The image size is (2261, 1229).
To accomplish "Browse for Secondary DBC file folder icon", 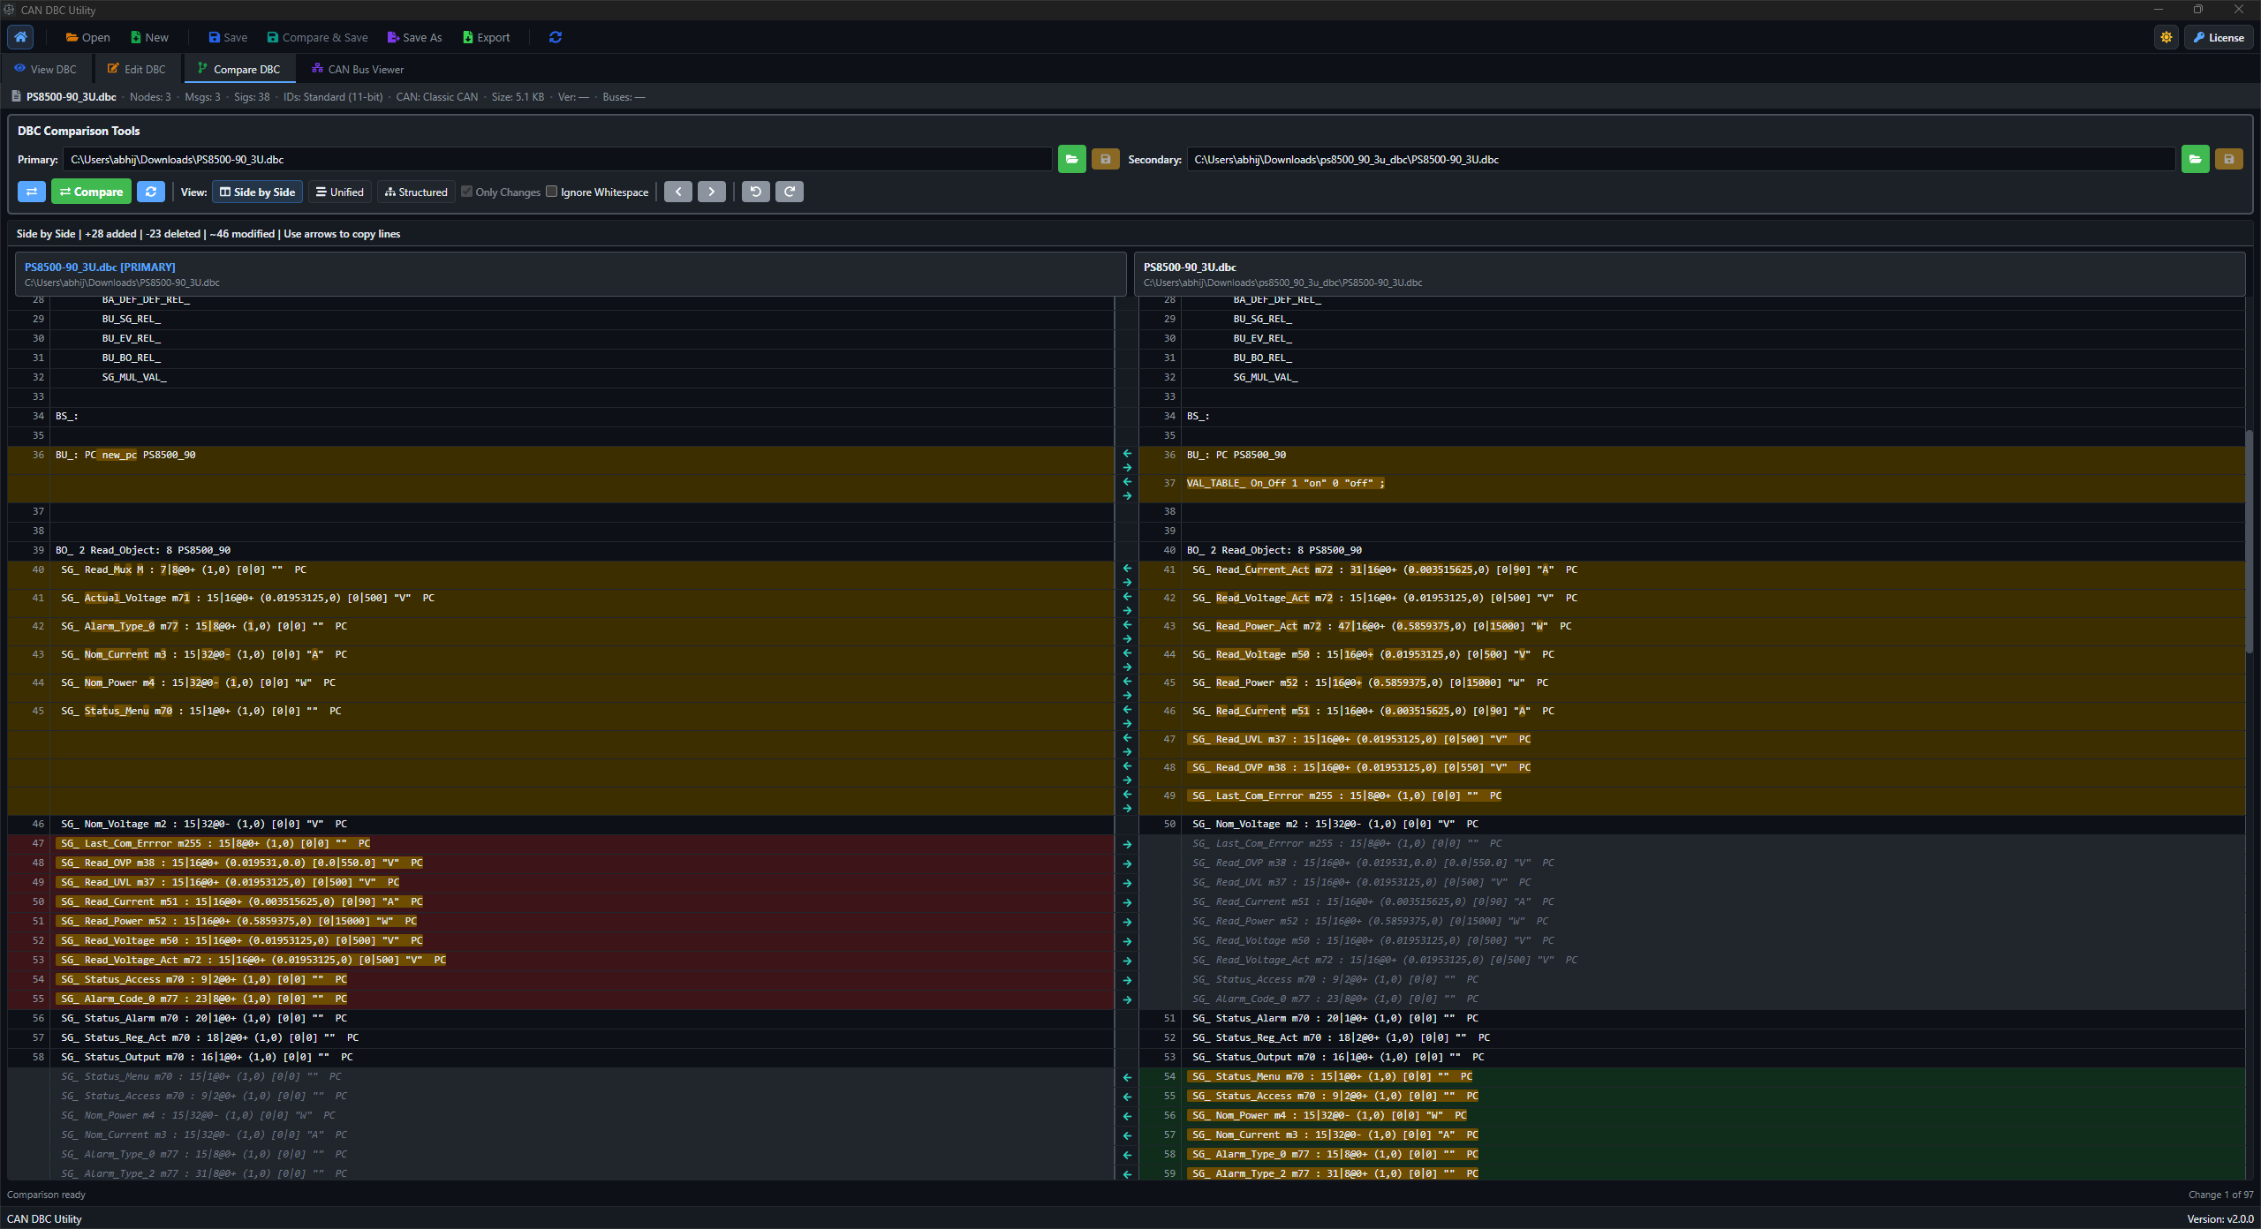I will click(2195, 160).
